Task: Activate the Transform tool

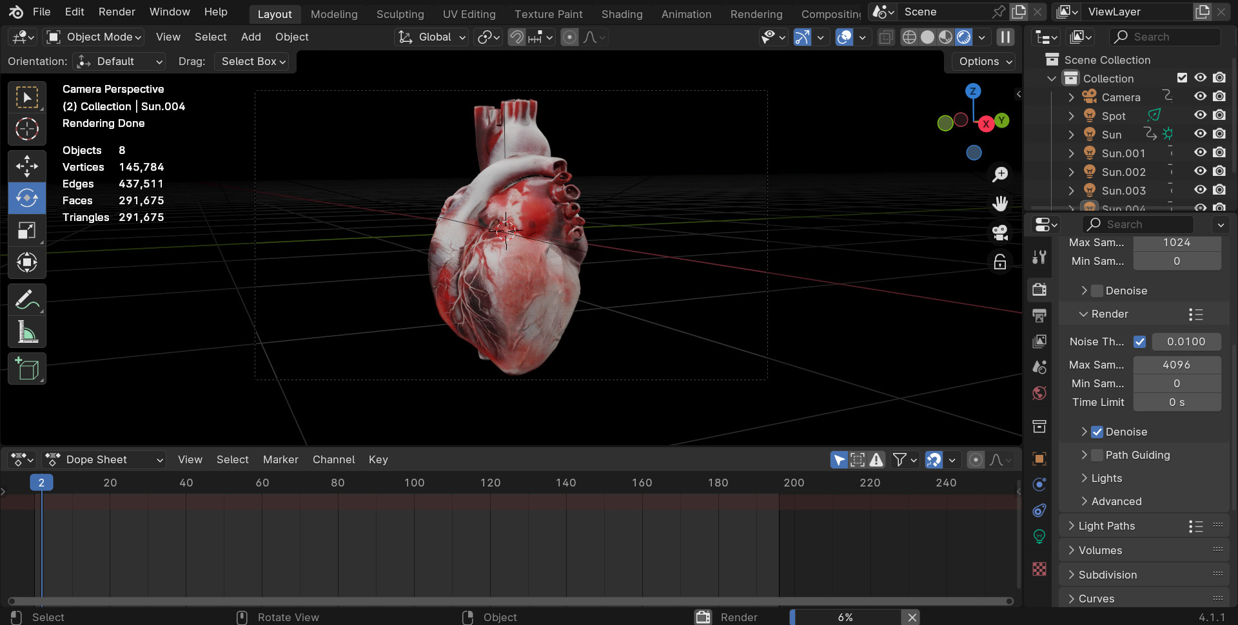Action: (x=27, y=262)
